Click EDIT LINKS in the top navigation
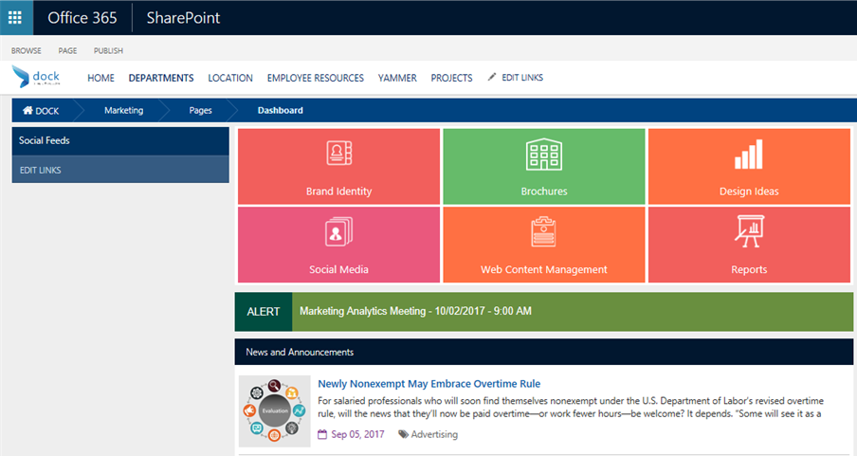The height and width of the screenshot is (456, 857). 522,78
